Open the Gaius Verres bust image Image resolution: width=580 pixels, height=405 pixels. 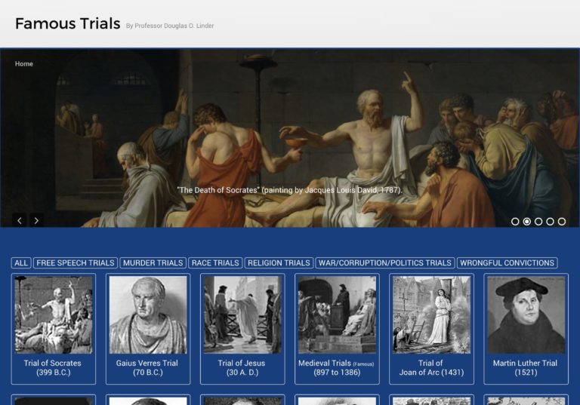[x=148, y=314]
